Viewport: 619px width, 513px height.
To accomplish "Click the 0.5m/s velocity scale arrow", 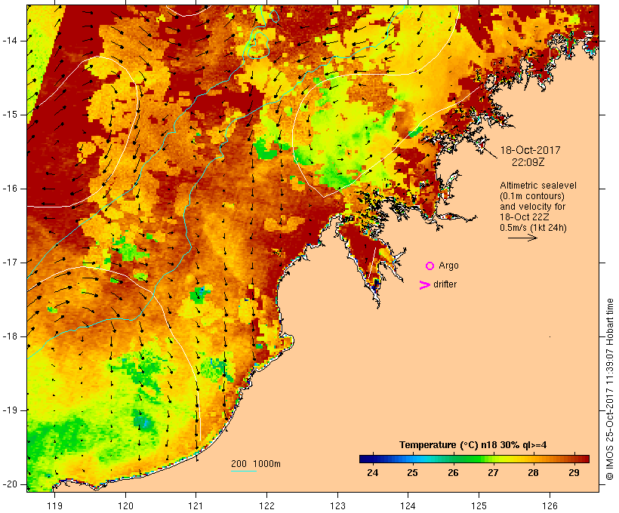I will [x=522, y=238].
